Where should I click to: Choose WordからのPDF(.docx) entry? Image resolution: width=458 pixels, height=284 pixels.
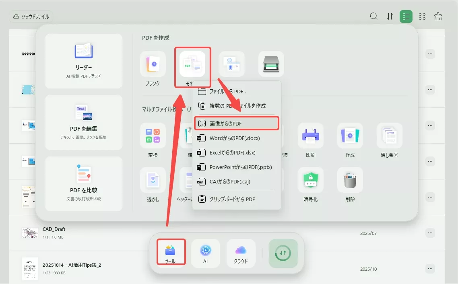click(x=237, y=138)
